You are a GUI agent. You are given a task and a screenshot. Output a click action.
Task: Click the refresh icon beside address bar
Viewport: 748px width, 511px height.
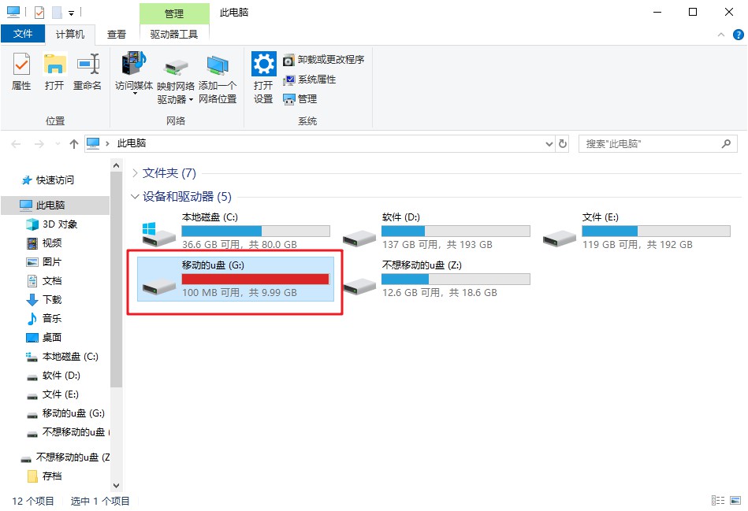pyautogui.click(x=563, y=144)
